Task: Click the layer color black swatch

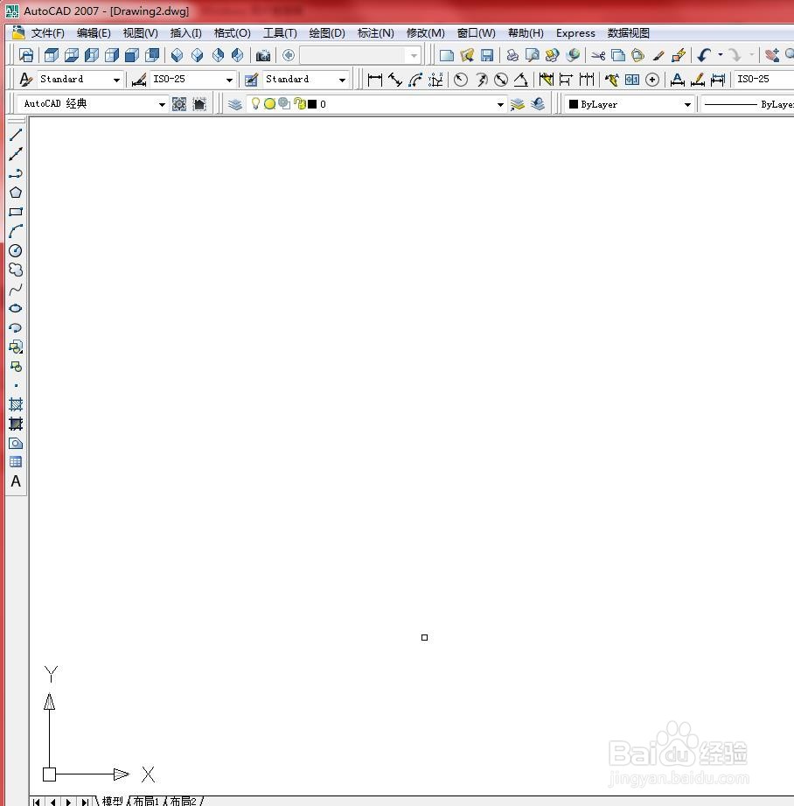Action: pyautogui.click(x=312, y=104)
